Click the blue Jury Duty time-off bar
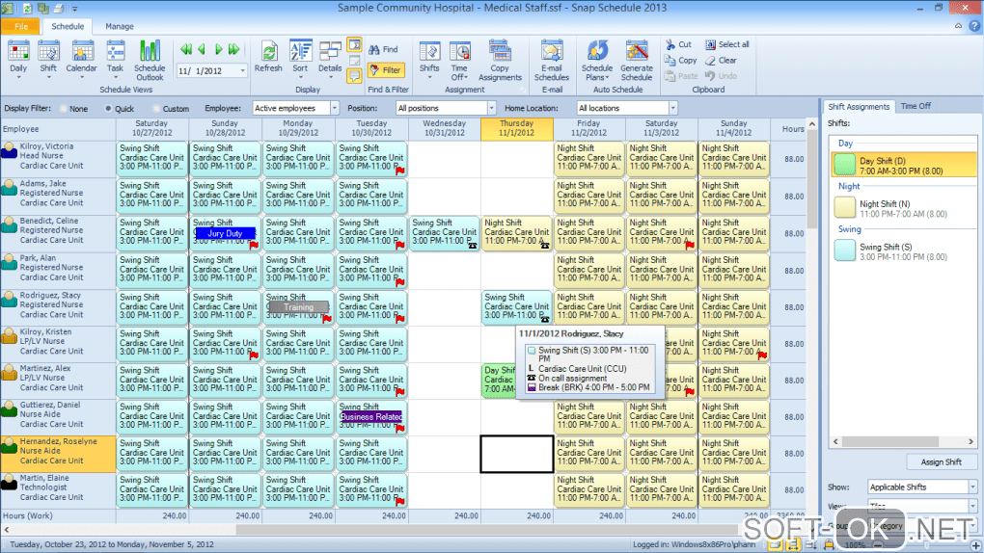 click(x=225, y=233)
